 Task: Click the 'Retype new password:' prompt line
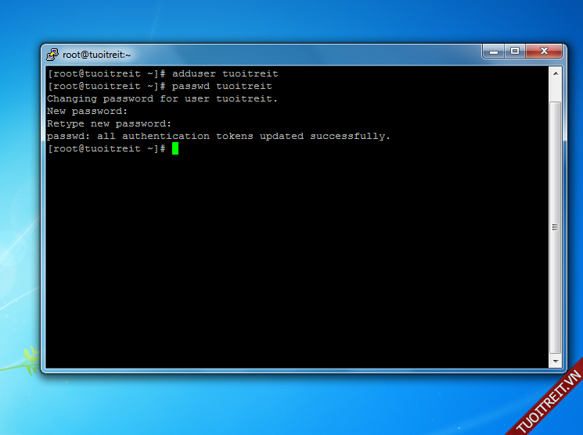(x=109, y=123)
